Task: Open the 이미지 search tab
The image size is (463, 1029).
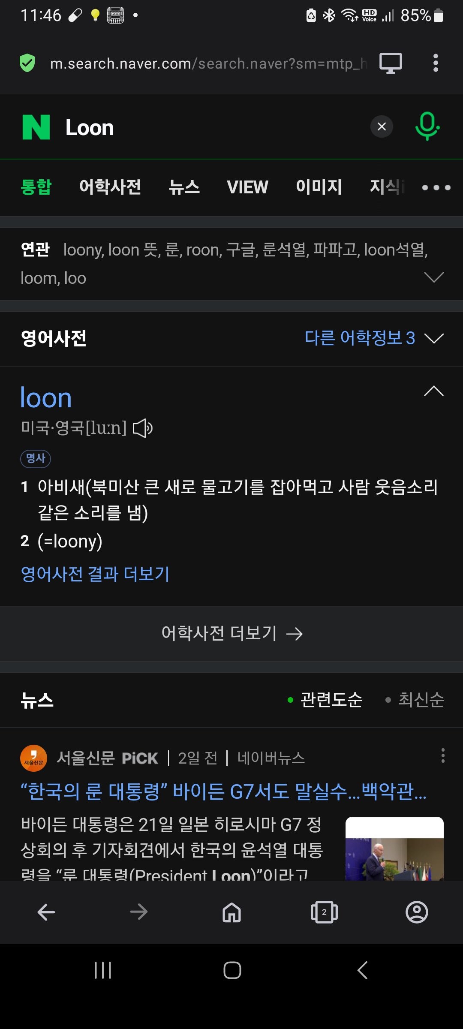Action: tap(319, 187)
